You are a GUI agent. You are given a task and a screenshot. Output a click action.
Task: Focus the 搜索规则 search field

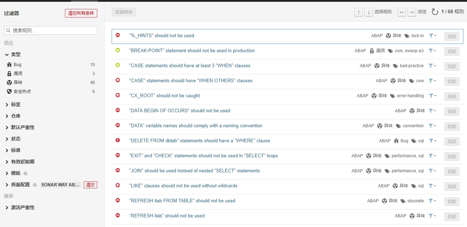pyautogui.click(x=51, y=30)
